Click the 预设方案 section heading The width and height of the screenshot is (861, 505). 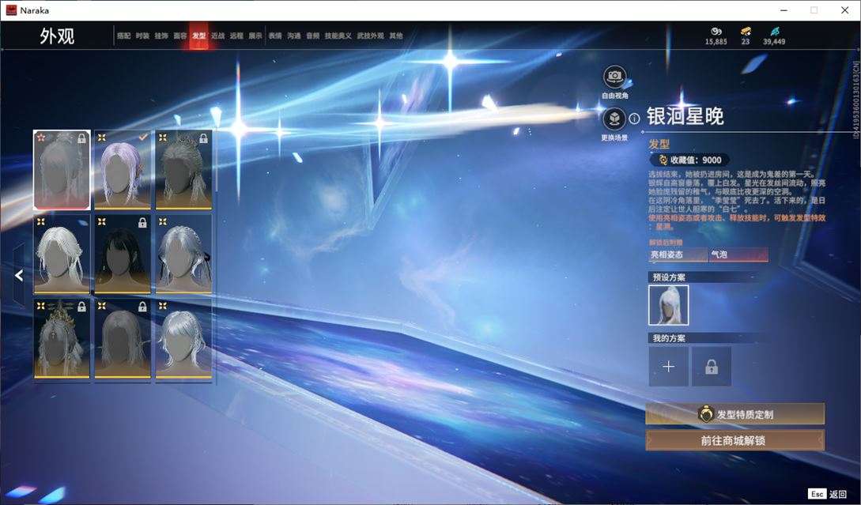(669, 277)
